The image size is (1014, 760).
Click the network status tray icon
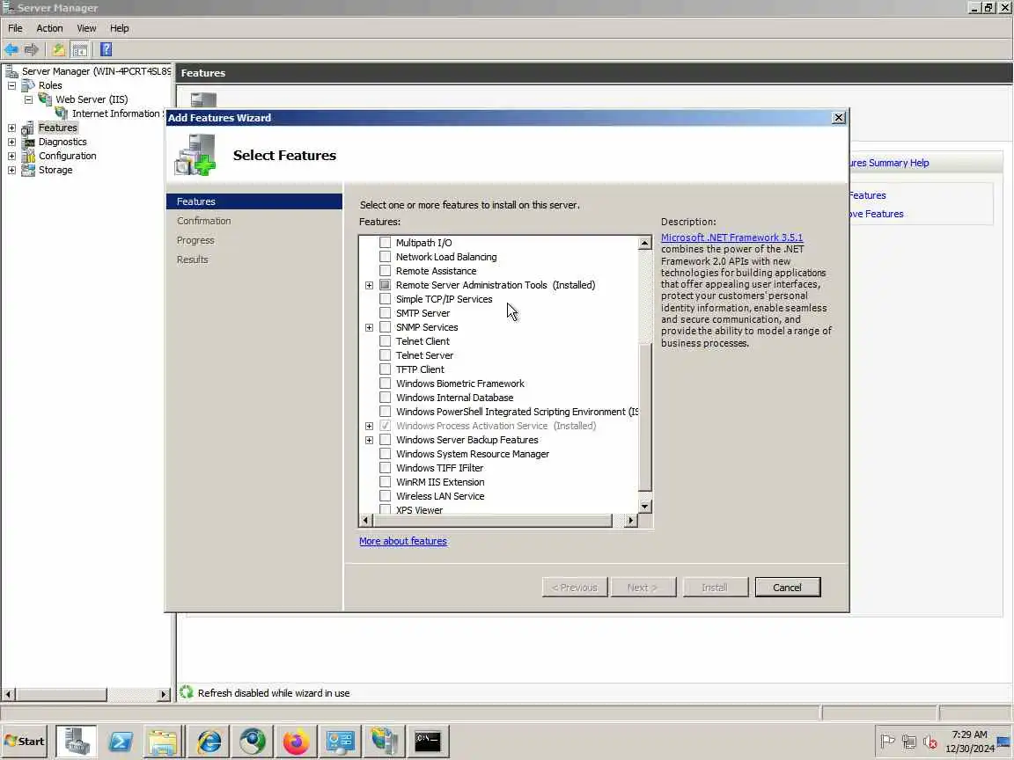pyautogui.click(x=909, y=742)
